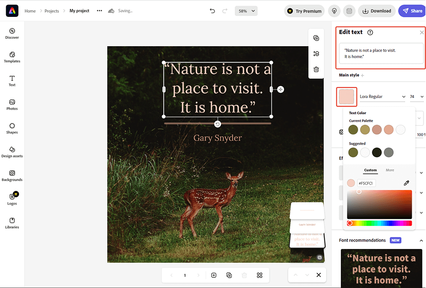Open Design assets panel
This screenshot has height=288, width=426.
(12, 152)
